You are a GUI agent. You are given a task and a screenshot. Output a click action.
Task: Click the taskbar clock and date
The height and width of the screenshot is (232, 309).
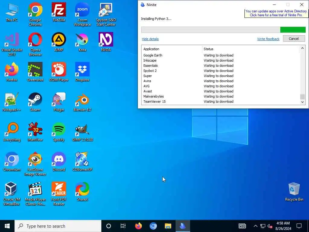[283, 226]
